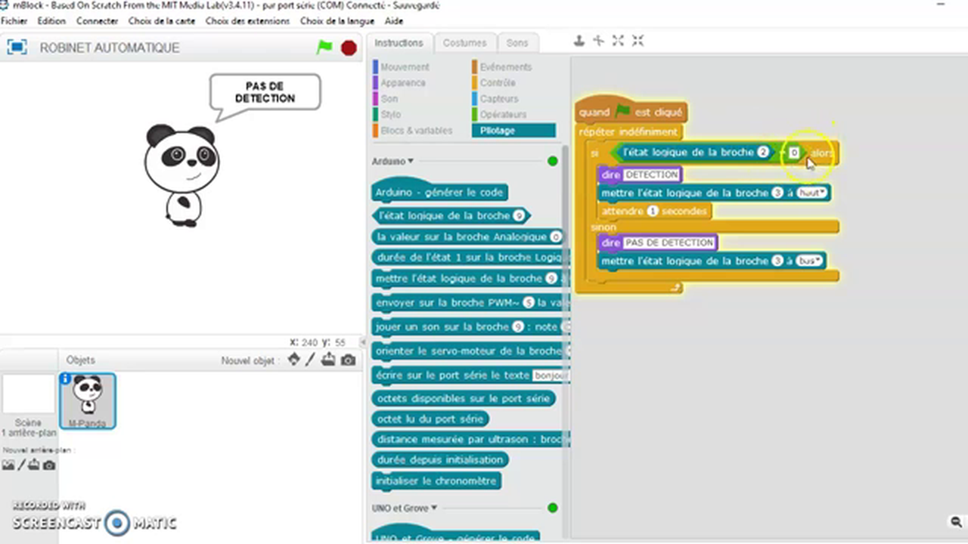This screenshot has height=544, width=968.
Task: Click the green flag to run the program
Action: 324,47
